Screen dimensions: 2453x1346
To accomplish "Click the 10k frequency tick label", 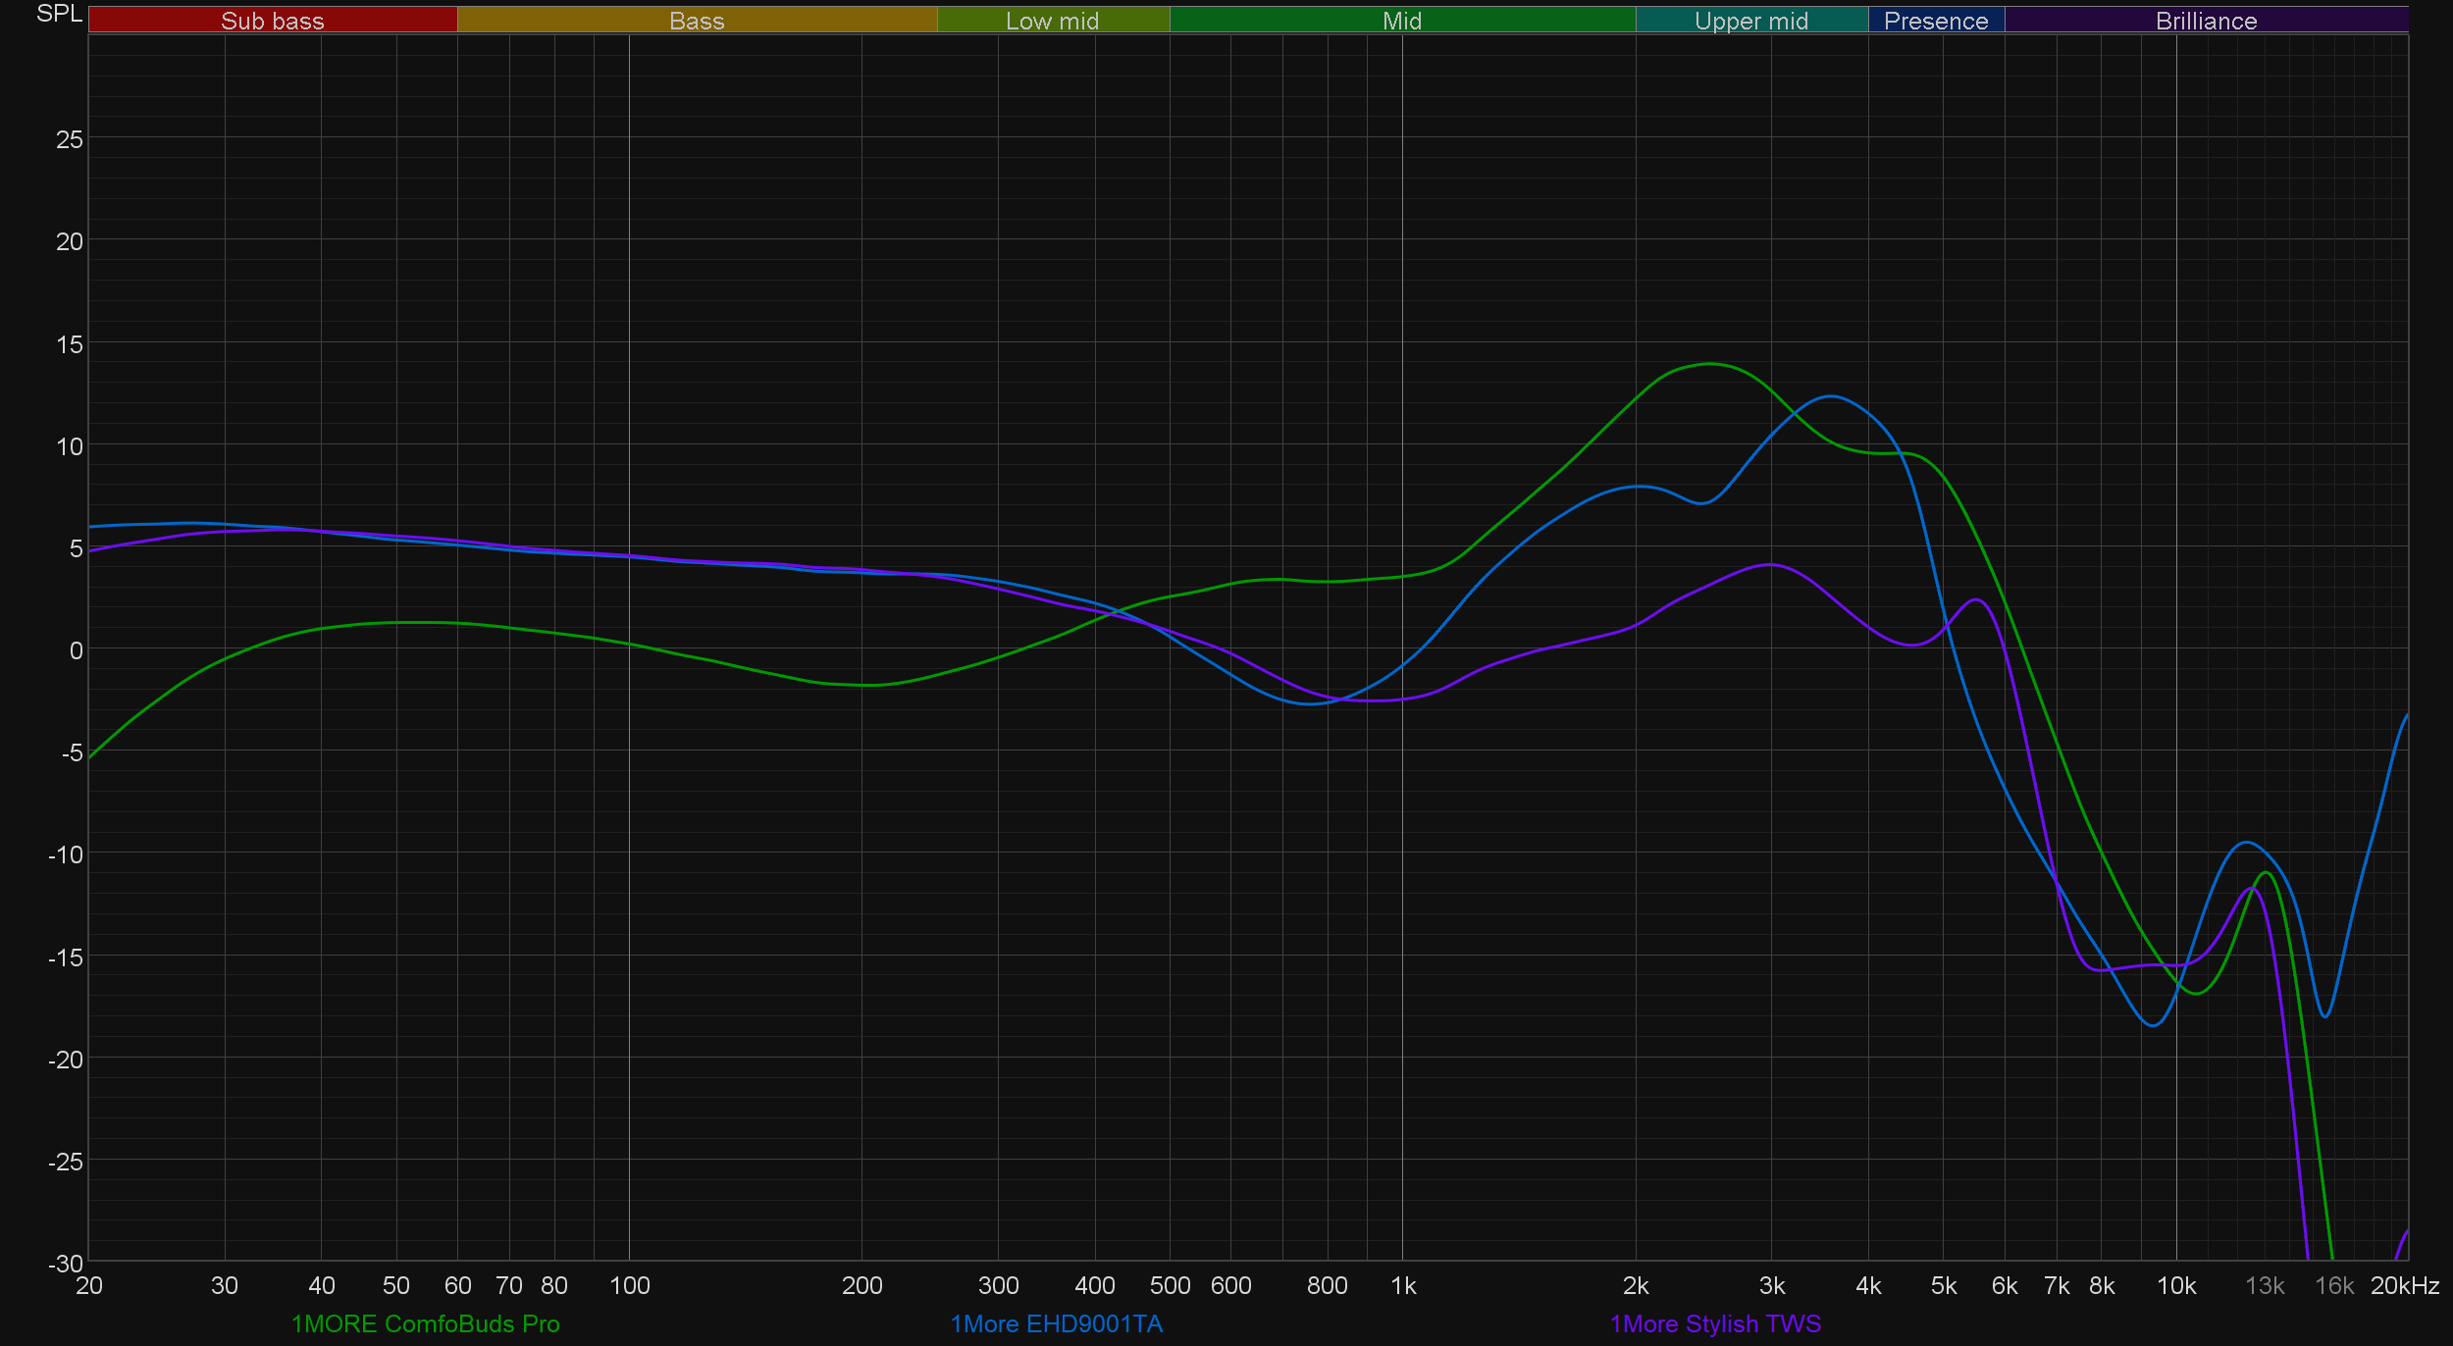I will 2175,1285.
